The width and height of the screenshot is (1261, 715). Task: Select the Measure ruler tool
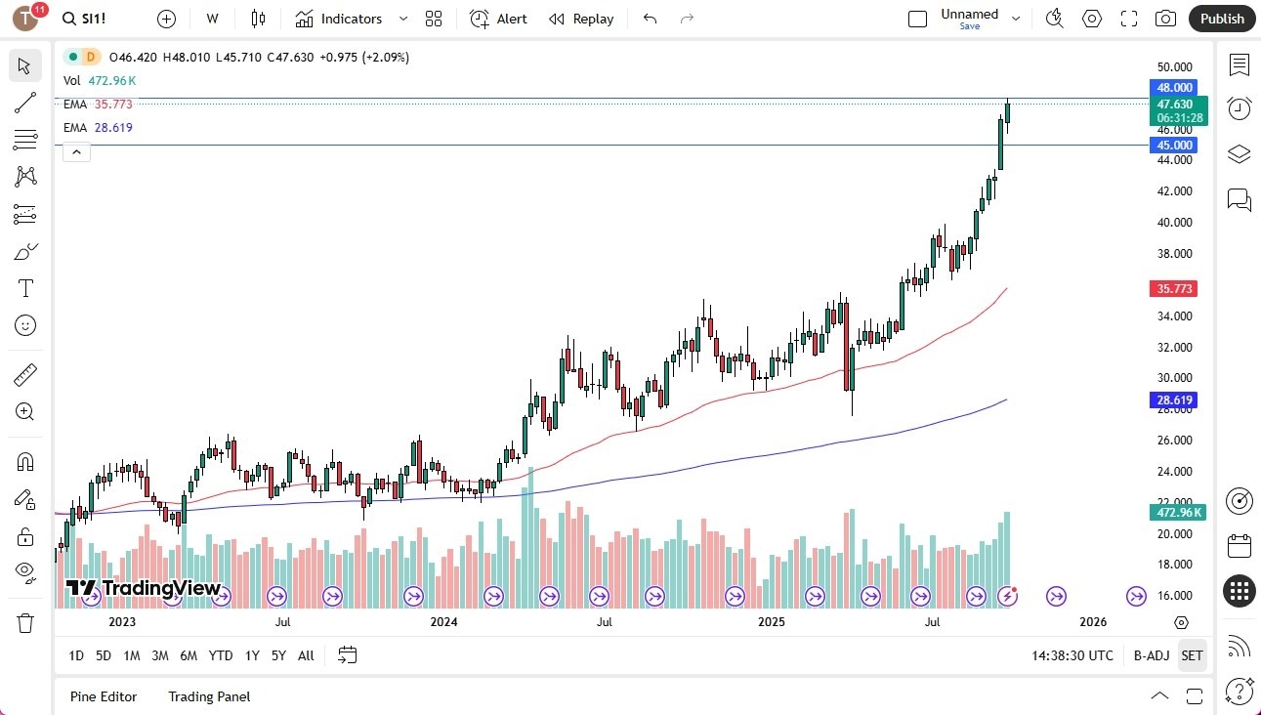tap(24, 374)
